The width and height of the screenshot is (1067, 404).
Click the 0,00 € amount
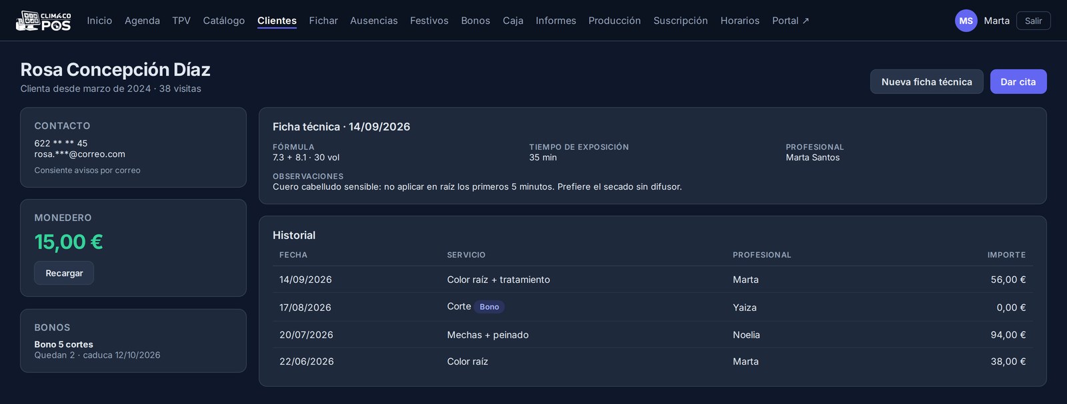click(x=1011, y=307)
